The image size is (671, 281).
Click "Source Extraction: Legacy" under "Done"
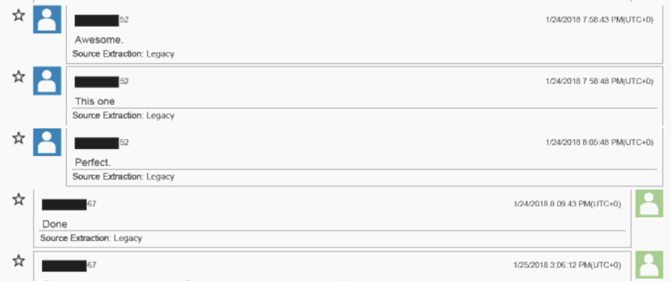click(91, 238)
